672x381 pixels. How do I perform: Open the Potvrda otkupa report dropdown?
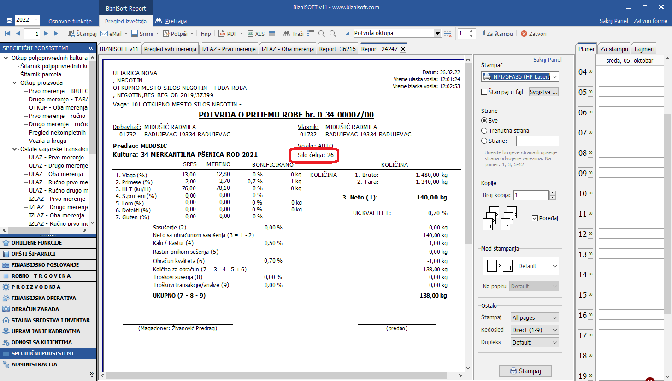click(437, 33)
